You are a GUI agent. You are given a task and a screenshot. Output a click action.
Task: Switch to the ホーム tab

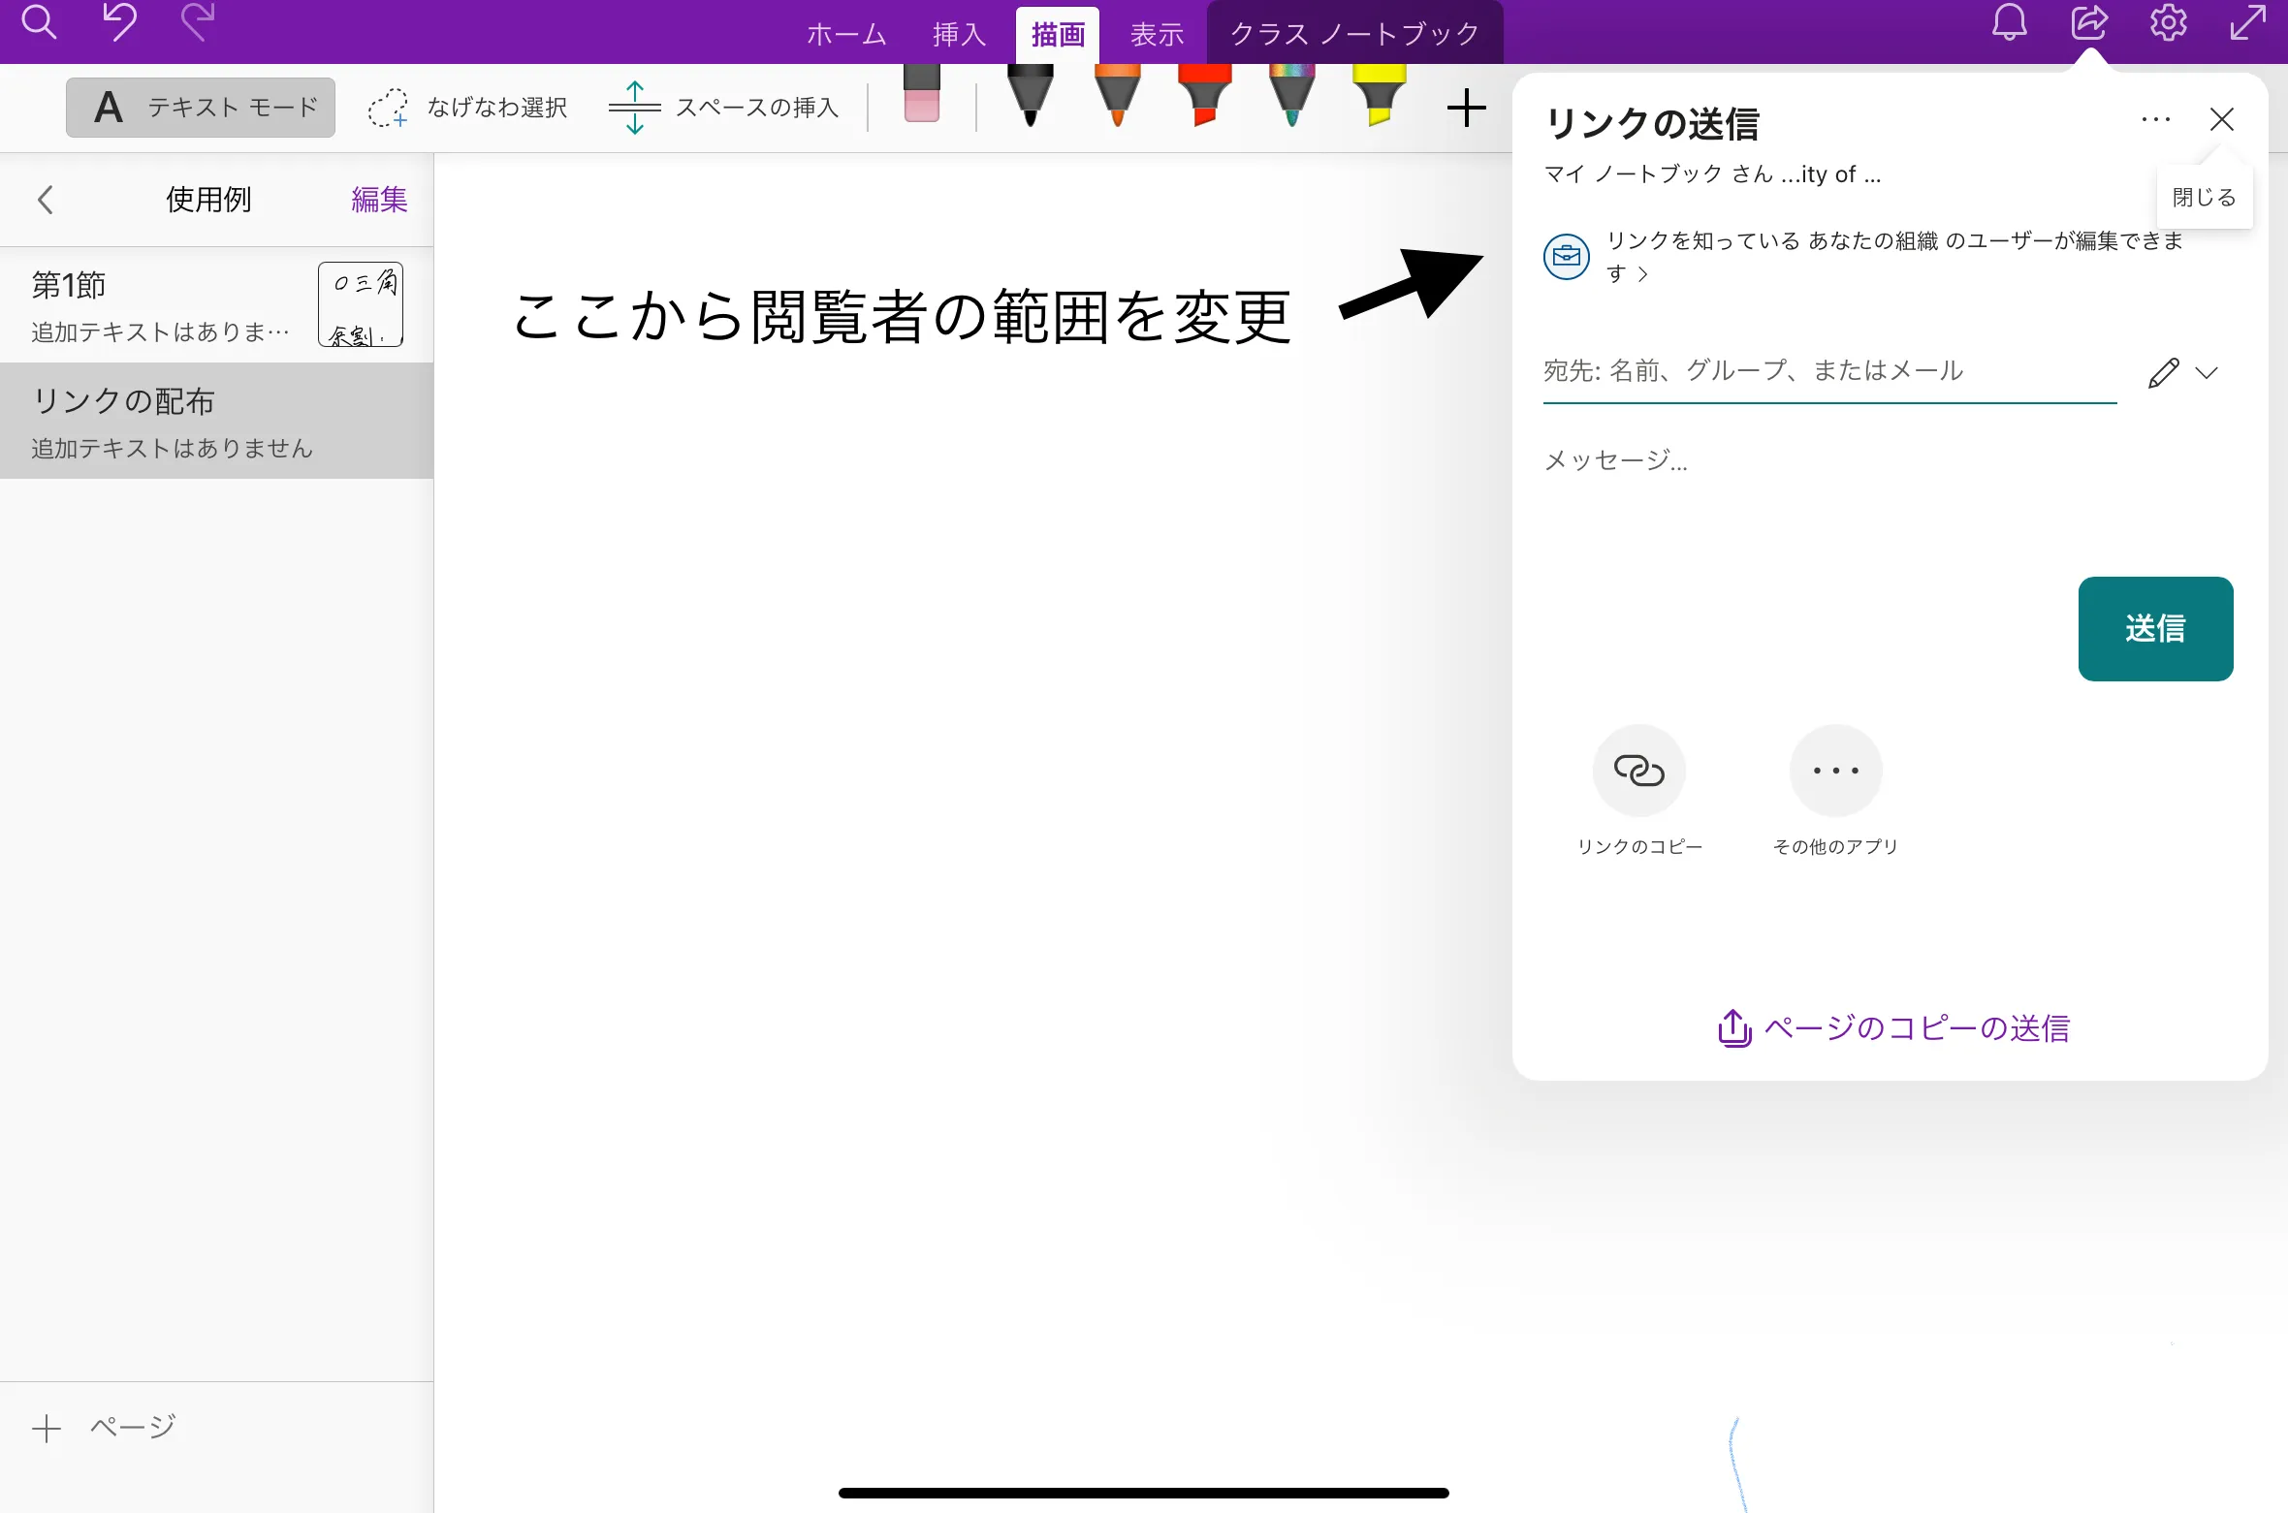pyautogui.click(x=846, y=35)
